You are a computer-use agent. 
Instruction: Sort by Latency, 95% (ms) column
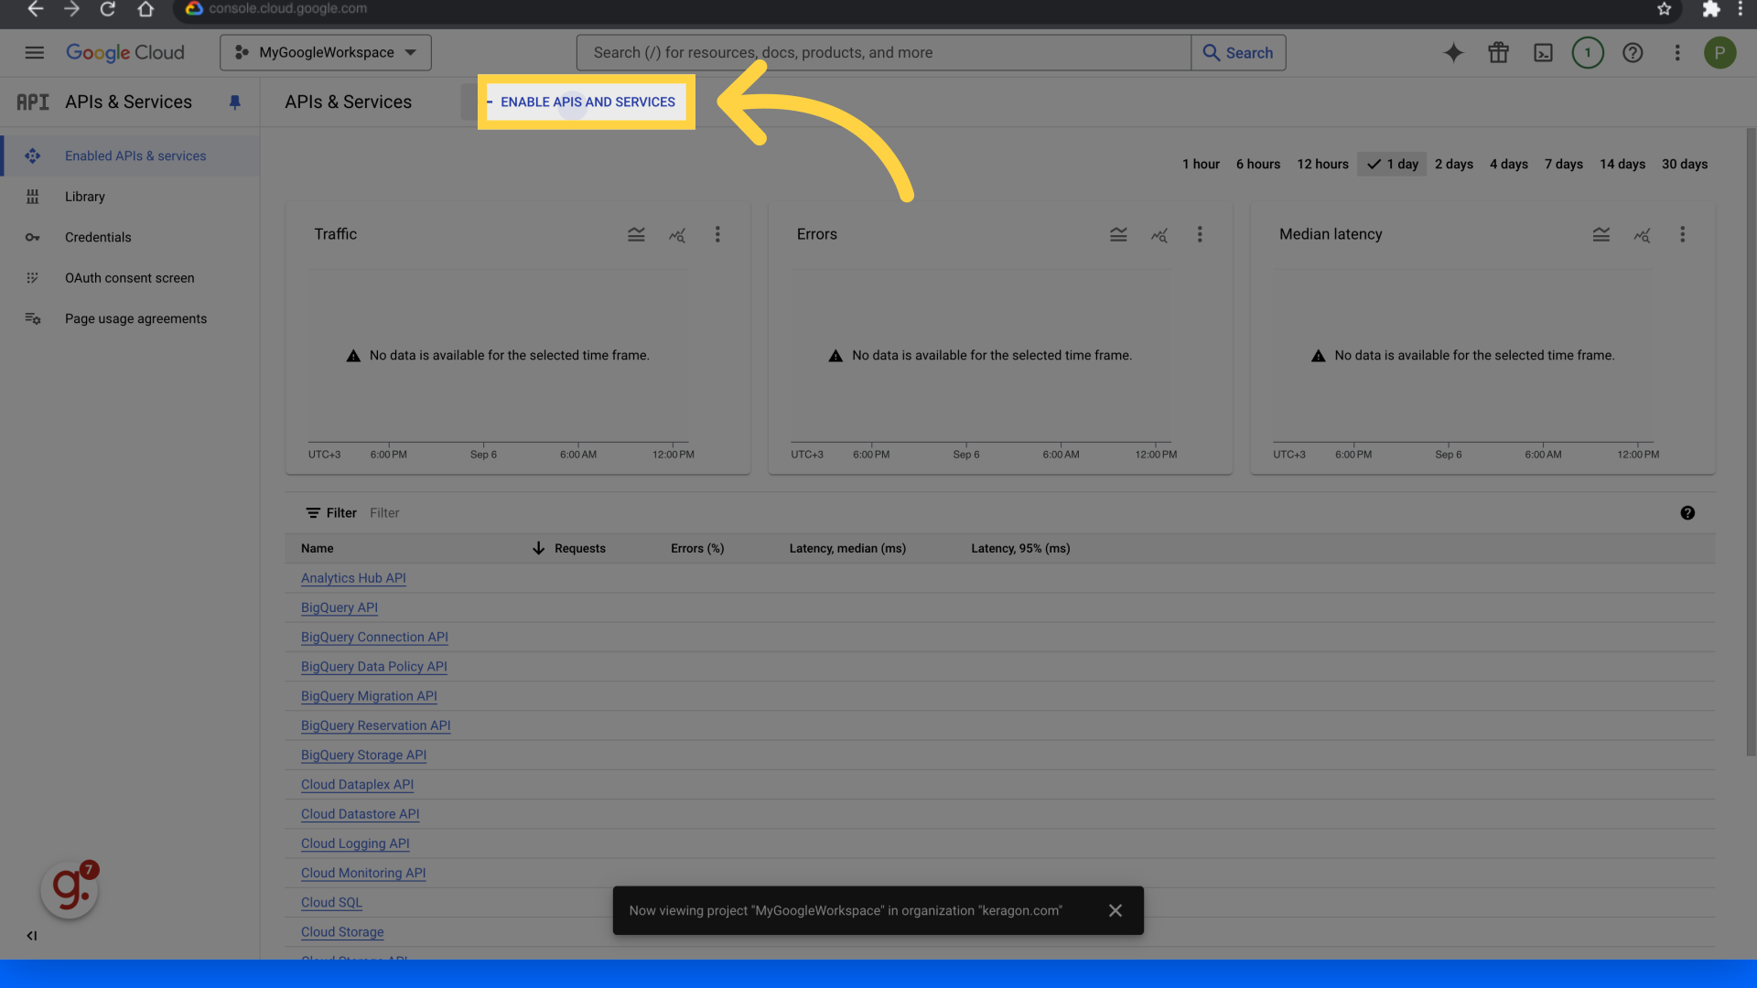click(1020, 548)
